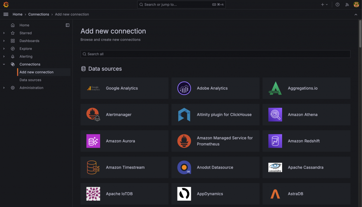The image size is (362, 207).
Task: Select the Google Analytics card title
Action: (x=122, y=88)
